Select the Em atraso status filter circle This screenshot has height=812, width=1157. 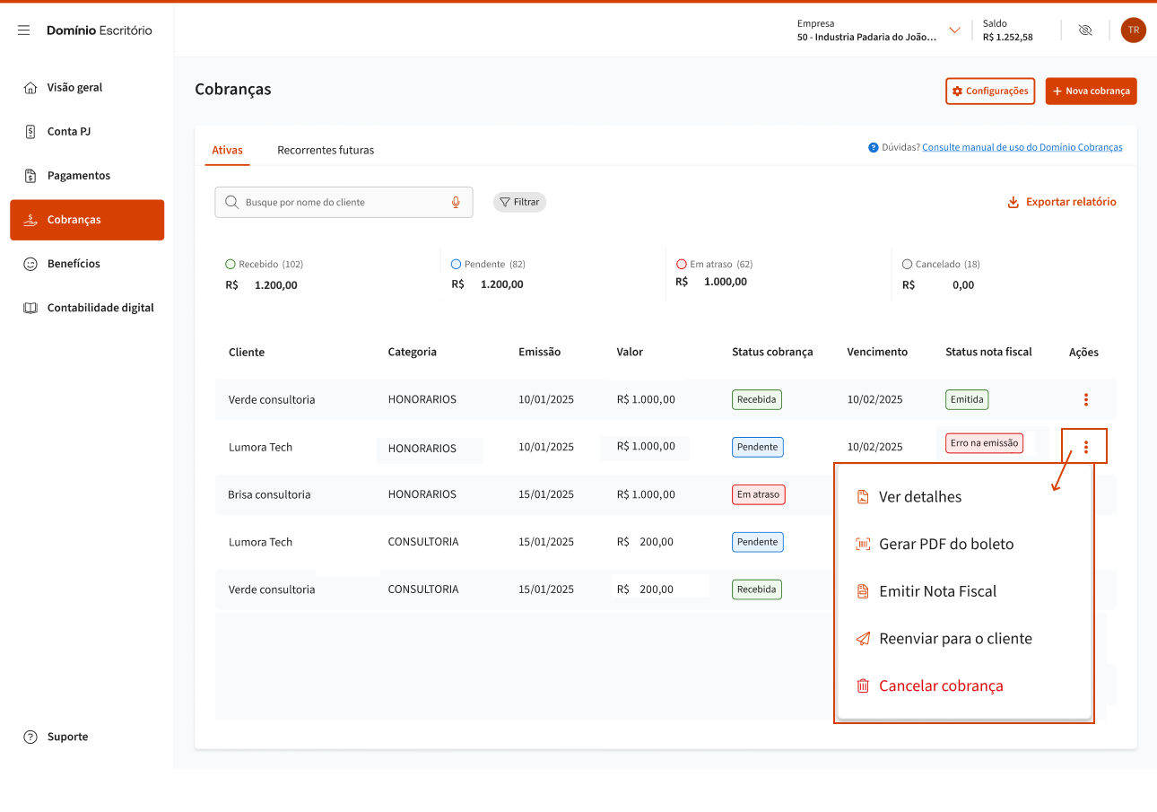click(x=682, y=265)
